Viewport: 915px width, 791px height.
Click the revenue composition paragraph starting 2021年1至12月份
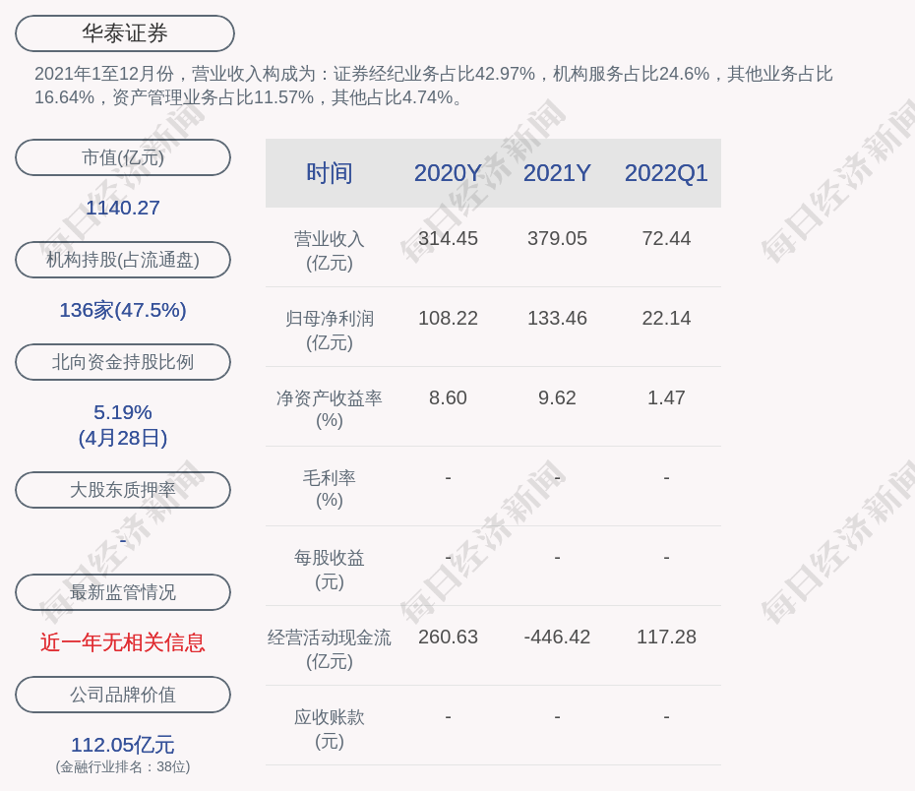pos(434,86)
